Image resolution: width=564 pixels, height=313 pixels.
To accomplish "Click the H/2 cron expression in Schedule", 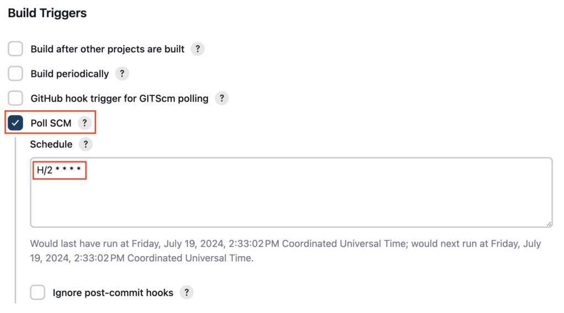I will pyautogui.click(x=59, y=170).
